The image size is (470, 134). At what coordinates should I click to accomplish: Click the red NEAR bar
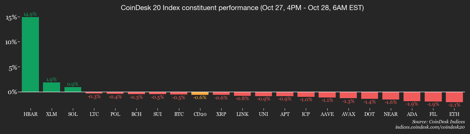click(x=391, y=95)
